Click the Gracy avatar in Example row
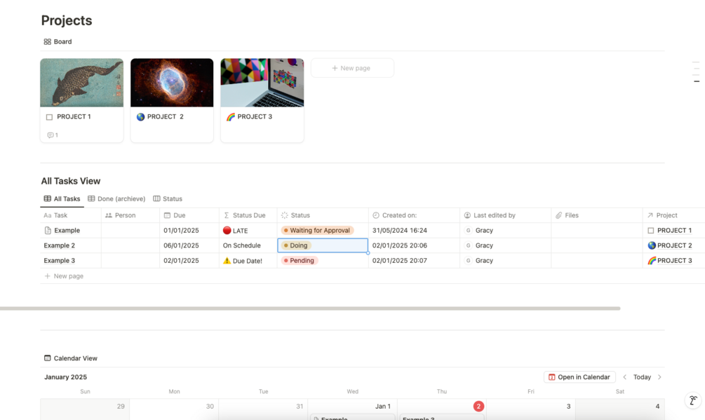Image resolution: width=705 pixels, height=420 pixels. pyautogui.click(x=468, y=231)
